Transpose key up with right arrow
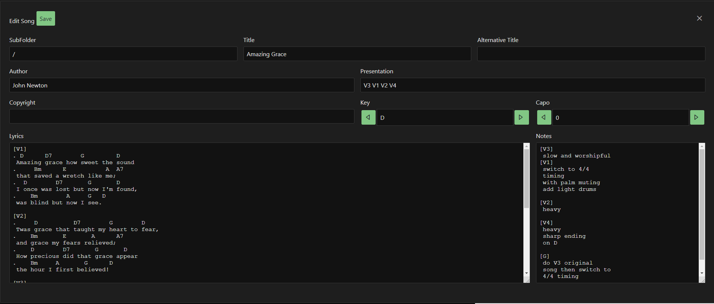714x304 pixels. (521, 118)
